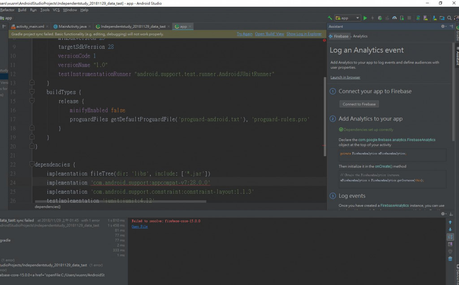
Task: Click the editor vertical scrollbar thumb
Action: click(325, 116)
